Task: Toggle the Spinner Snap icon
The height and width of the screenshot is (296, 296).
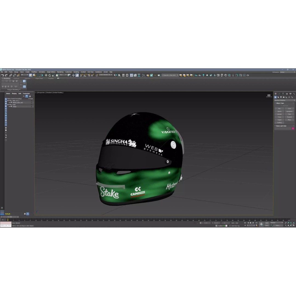Action: click(93, 75)
